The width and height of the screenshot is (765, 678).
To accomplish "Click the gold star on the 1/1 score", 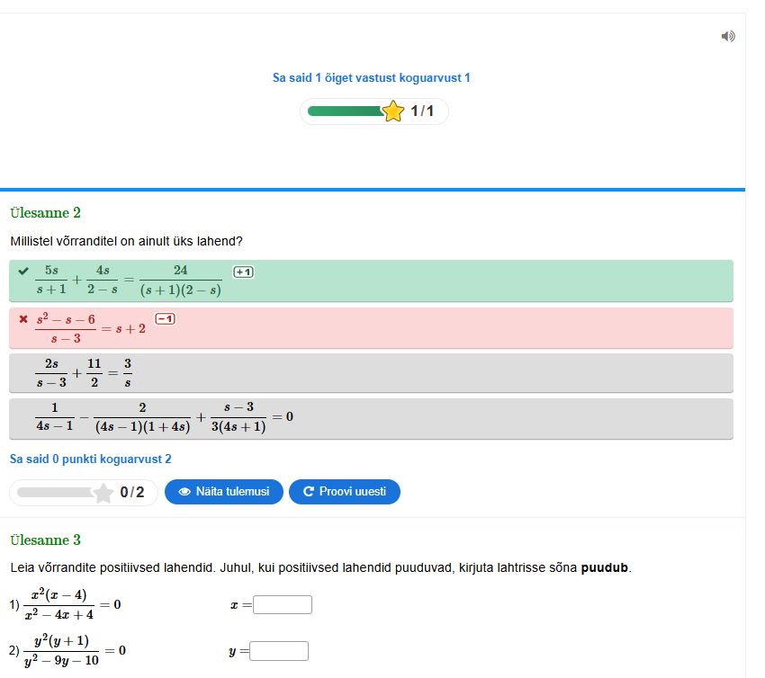I will pos(393,112).
